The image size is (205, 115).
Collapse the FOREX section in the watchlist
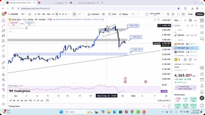[176, 30]
